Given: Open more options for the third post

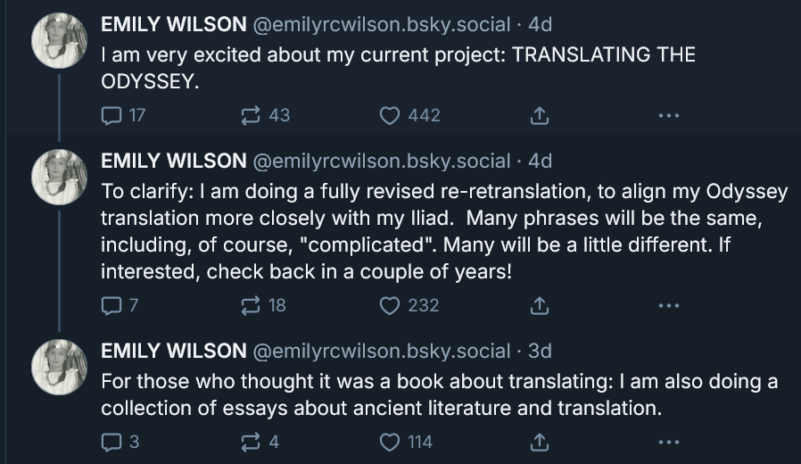Looking at the screenshot, I should pos(668,441).
